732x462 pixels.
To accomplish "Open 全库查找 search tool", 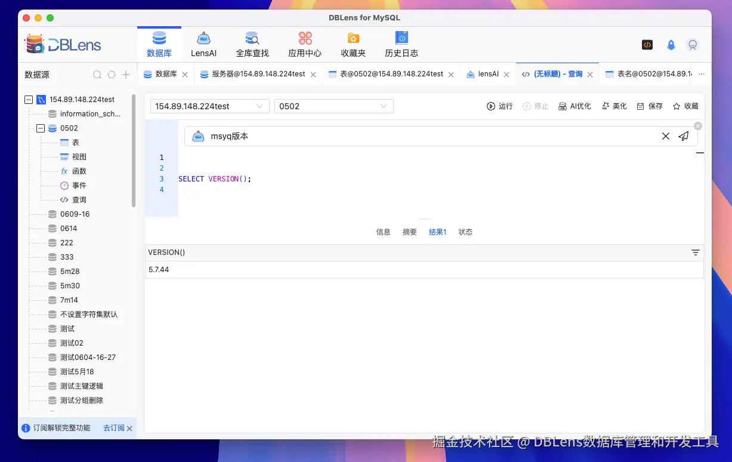I will pos(252,45).
